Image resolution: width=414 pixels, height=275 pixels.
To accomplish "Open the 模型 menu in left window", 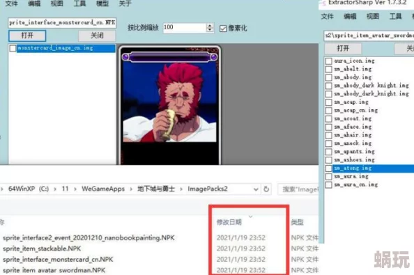I will (102, 3).
